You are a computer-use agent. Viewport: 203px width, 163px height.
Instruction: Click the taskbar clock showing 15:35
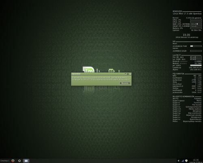[x=196, y=161]
